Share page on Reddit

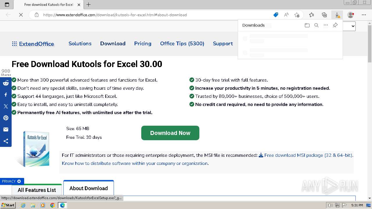coord(6,83)
